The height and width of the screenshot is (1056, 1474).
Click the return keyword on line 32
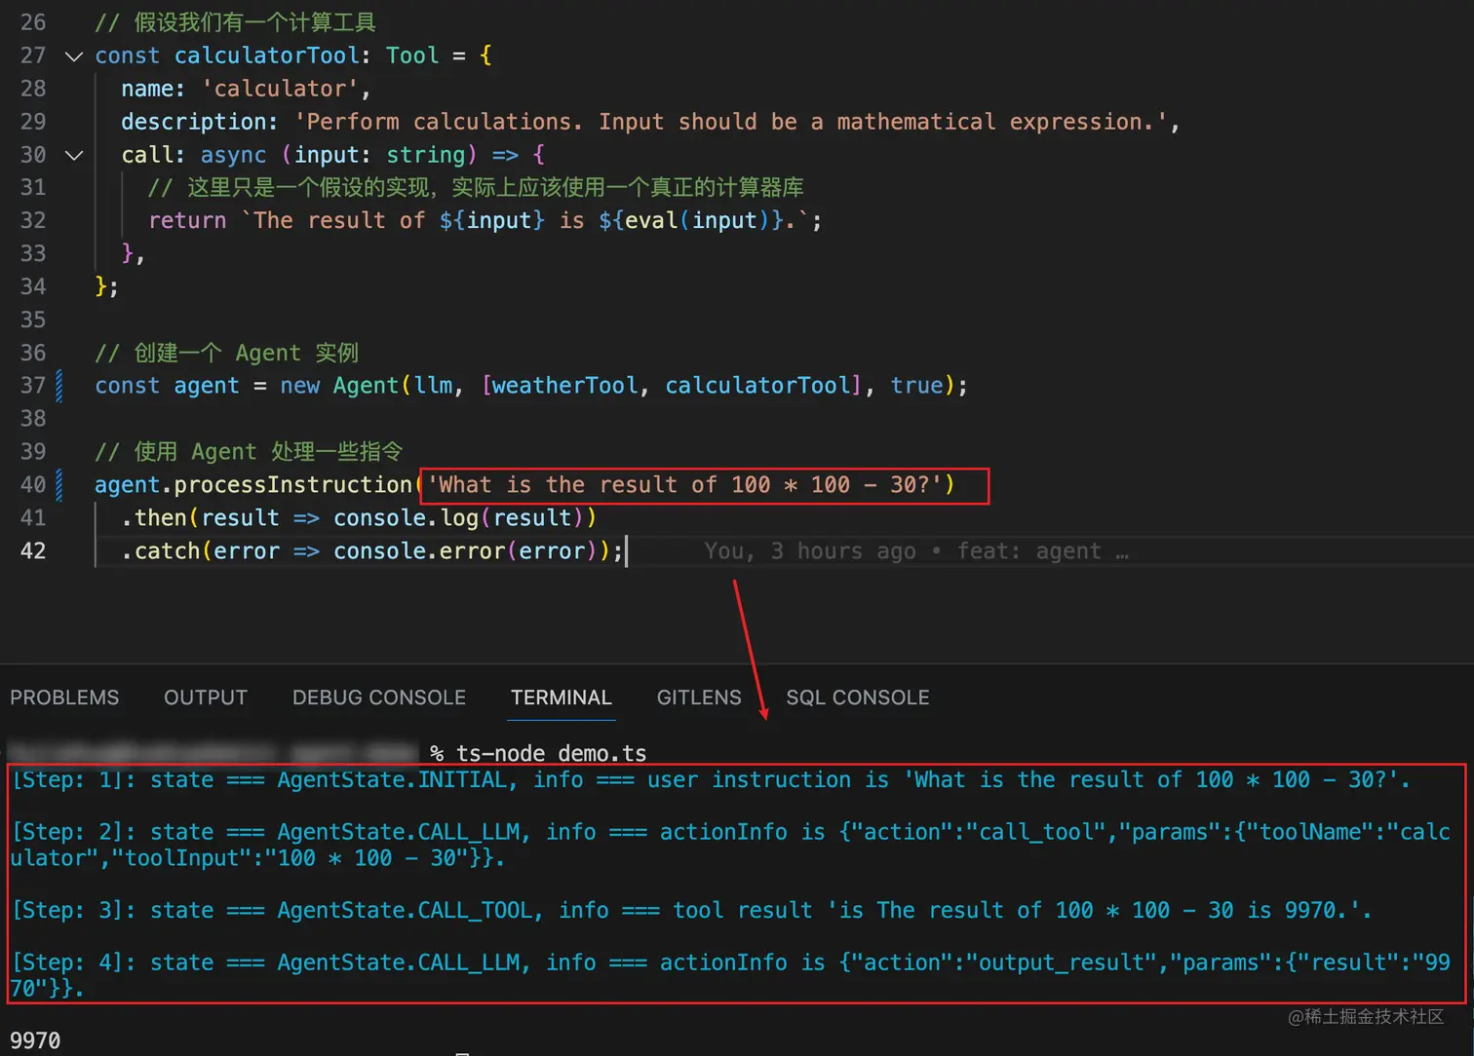(x=187, y=220)
